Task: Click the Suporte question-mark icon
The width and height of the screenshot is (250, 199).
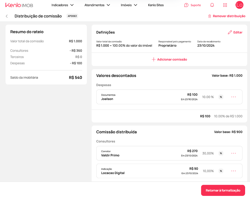Action: [x=186, y=5]
